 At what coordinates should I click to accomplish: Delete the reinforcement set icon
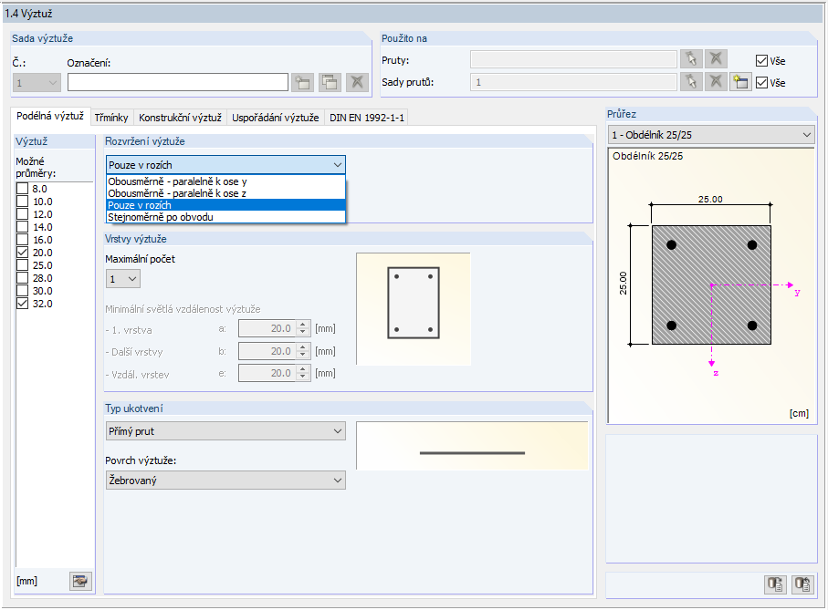[x=358, y=82]
